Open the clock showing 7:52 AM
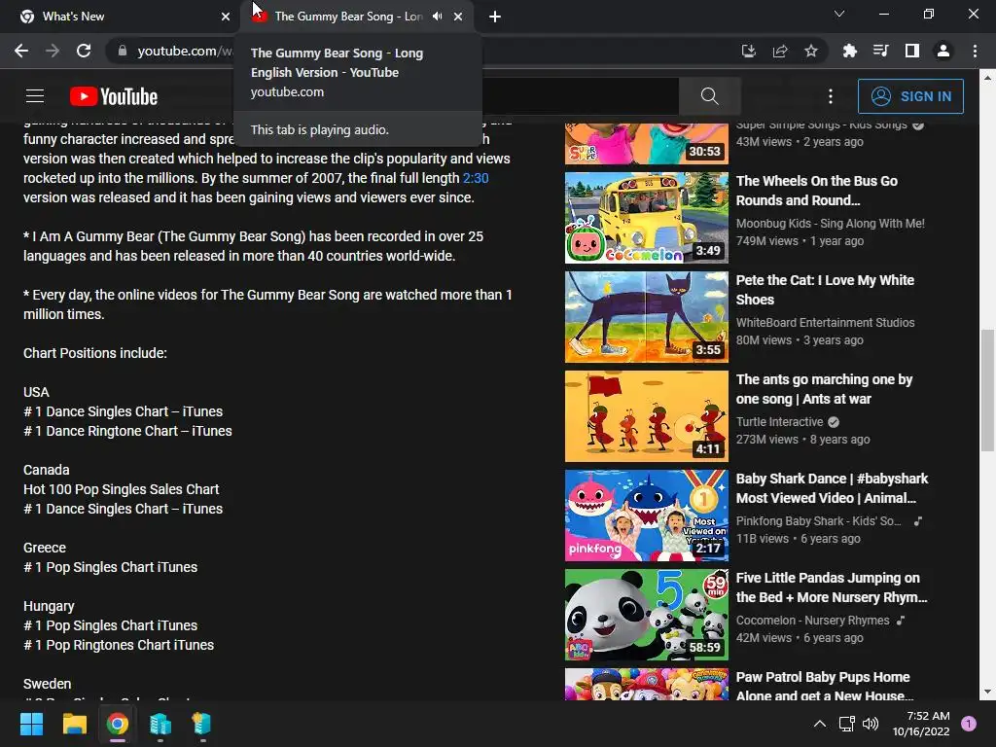The image size is (996, 747). [x=921, y=724]
